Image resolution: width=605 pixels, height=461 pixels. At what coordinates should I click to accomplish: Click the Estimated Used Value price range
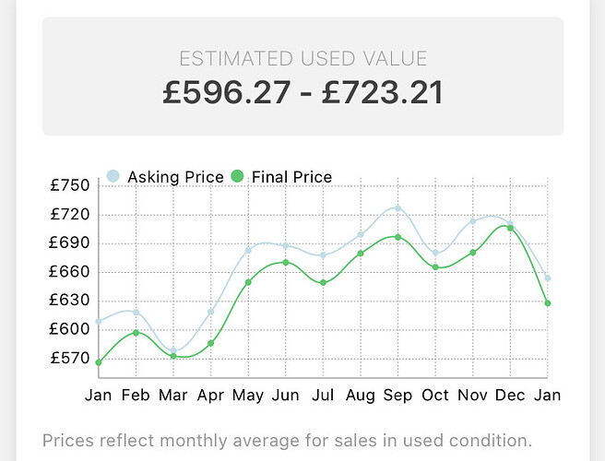point(302,93)
